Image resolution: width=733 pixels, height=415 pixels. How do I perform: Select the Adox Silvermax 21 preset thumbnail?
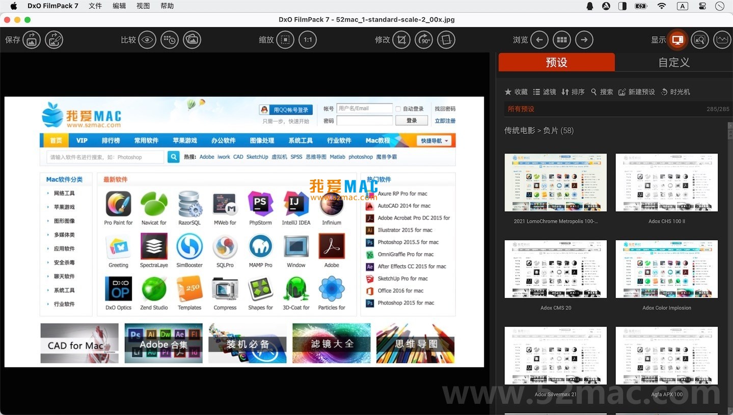pyautogui.click(x=556, y=355)
